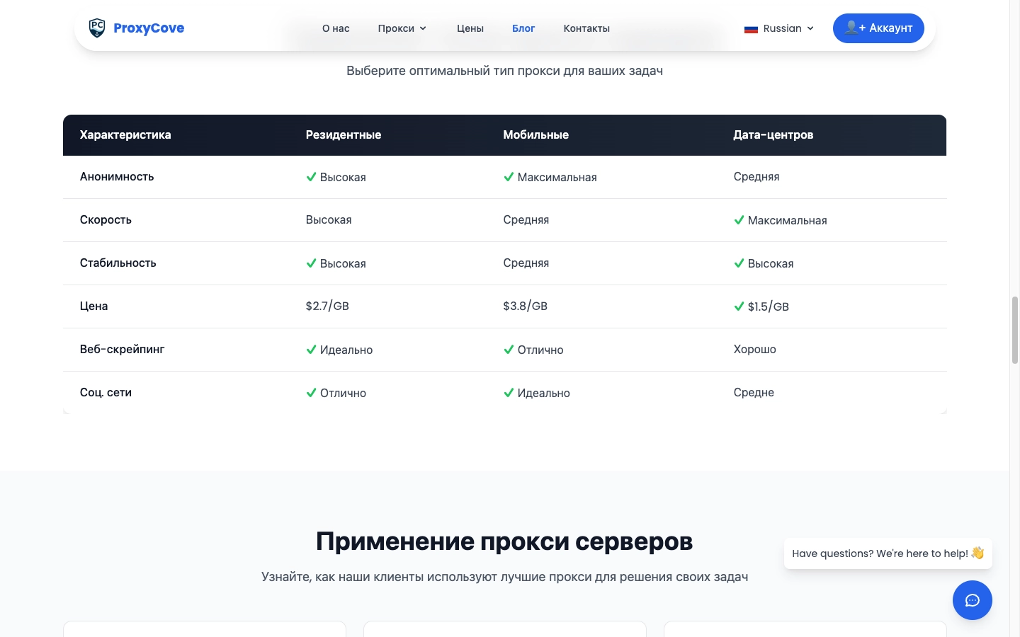Open the live chat bubble icon
The height and width of the screenshot is (637, 1020).
[x=973, y=600]
